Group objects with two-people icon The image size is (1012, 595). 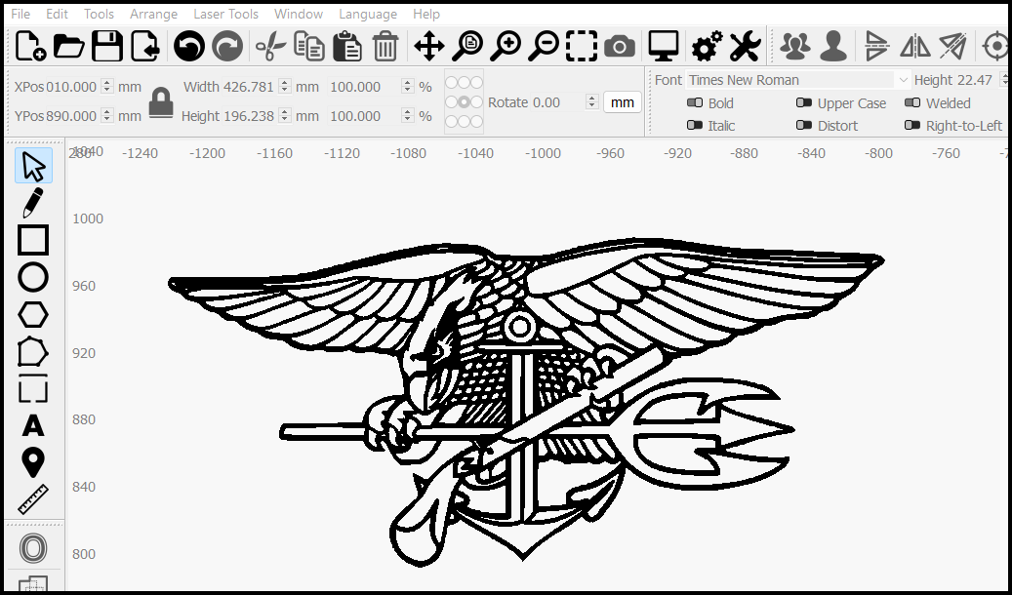tap(795, 47)
